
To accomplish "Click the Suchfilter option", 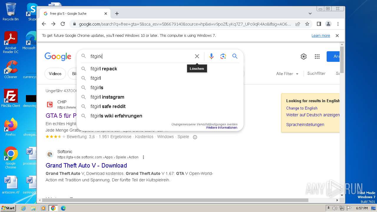I will 316,74.
